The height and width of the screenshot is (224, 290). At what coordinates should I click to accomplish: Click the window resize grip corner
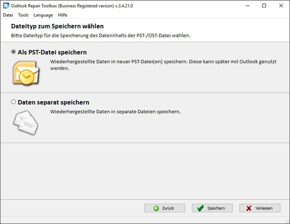(x=288, y=221)
